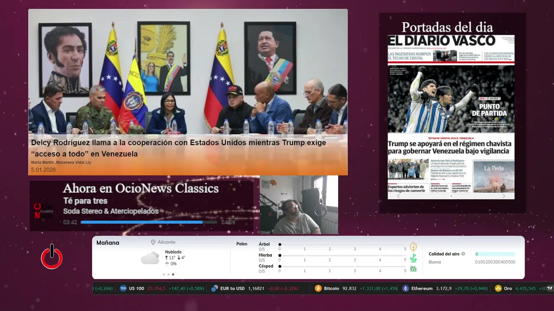Select the first weather carousel dot
This screenshot has width=554, height=311.
(164, 274)
